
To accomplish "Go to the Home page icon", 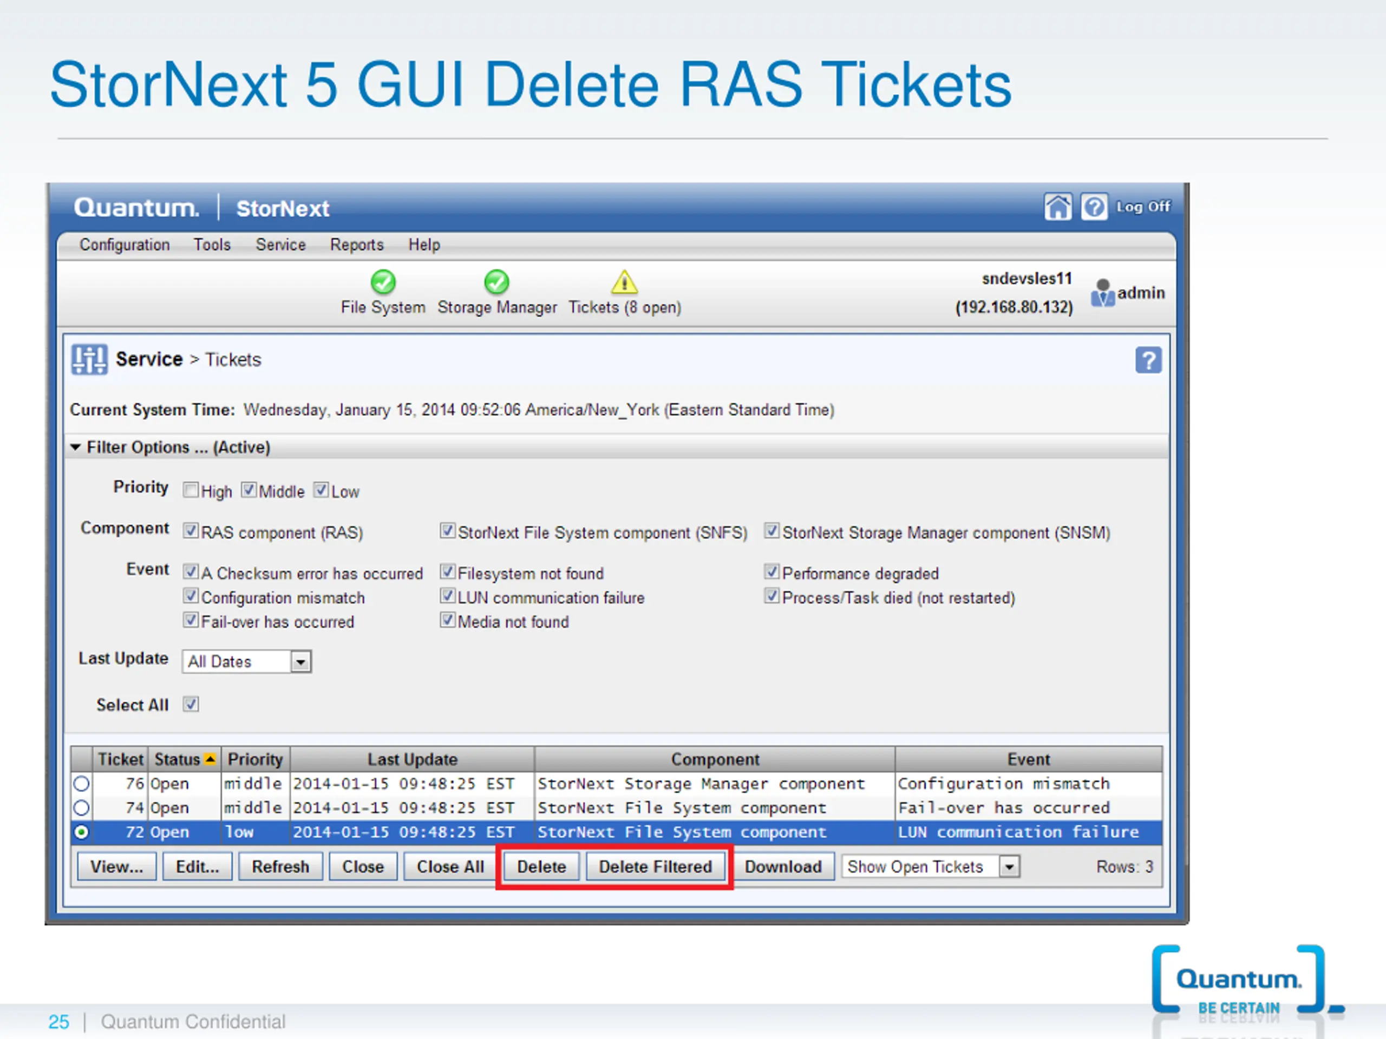I will coord(1058,207).
